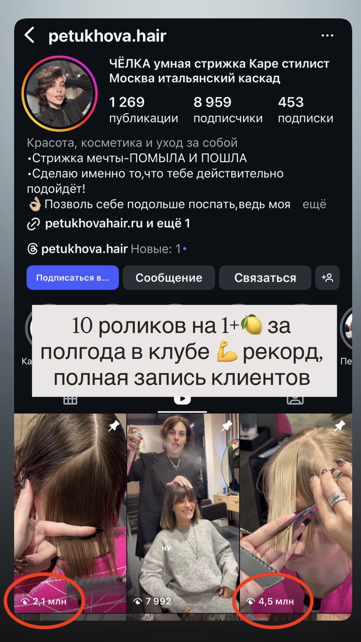Switch to the Reels tab
This screenshot has width=361, height=642.
(x=182, y=399)
